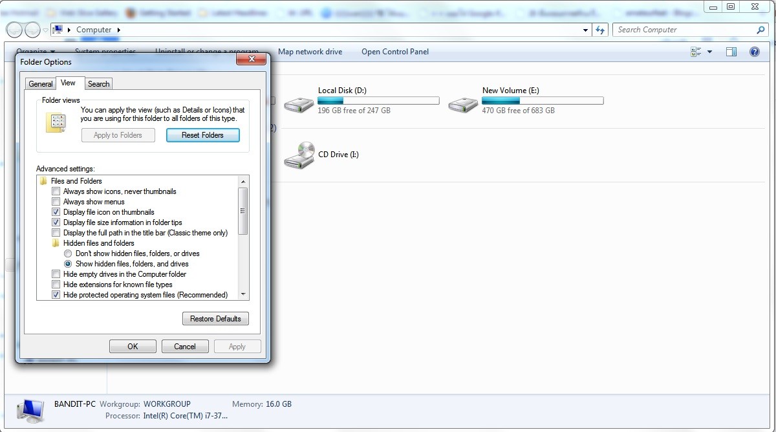Open the CD Drive (I:) icon
776x432 pixels.
pos(300,155)
